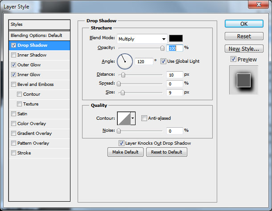Toggle Use Global Light checkbox

tap(163, 61)
